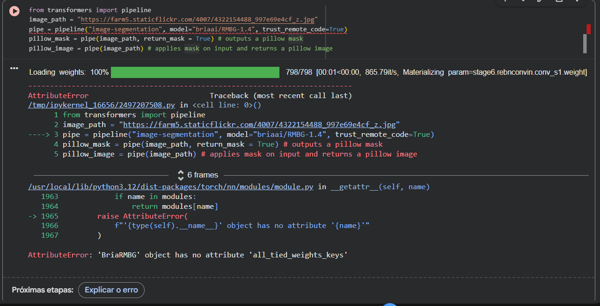The height and width of the screenshot is (306, 600).
Task: Open the /tmp/ipykernel_16656/2497207508.py file link
Action: [x=102, y=105]
